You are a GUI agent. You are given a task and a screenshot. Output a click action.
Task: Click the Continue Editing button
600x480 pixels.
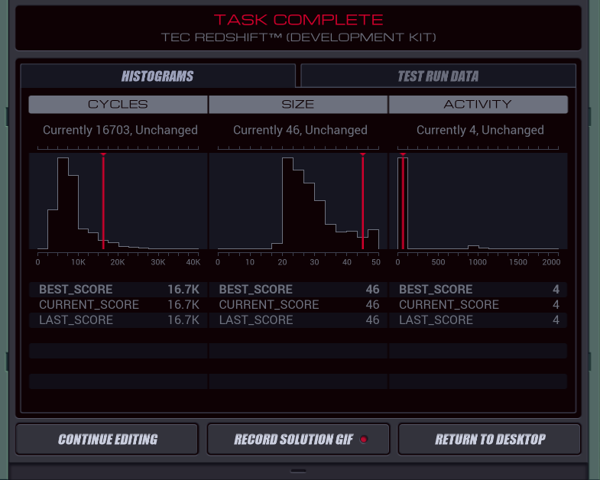pos(107,439)
